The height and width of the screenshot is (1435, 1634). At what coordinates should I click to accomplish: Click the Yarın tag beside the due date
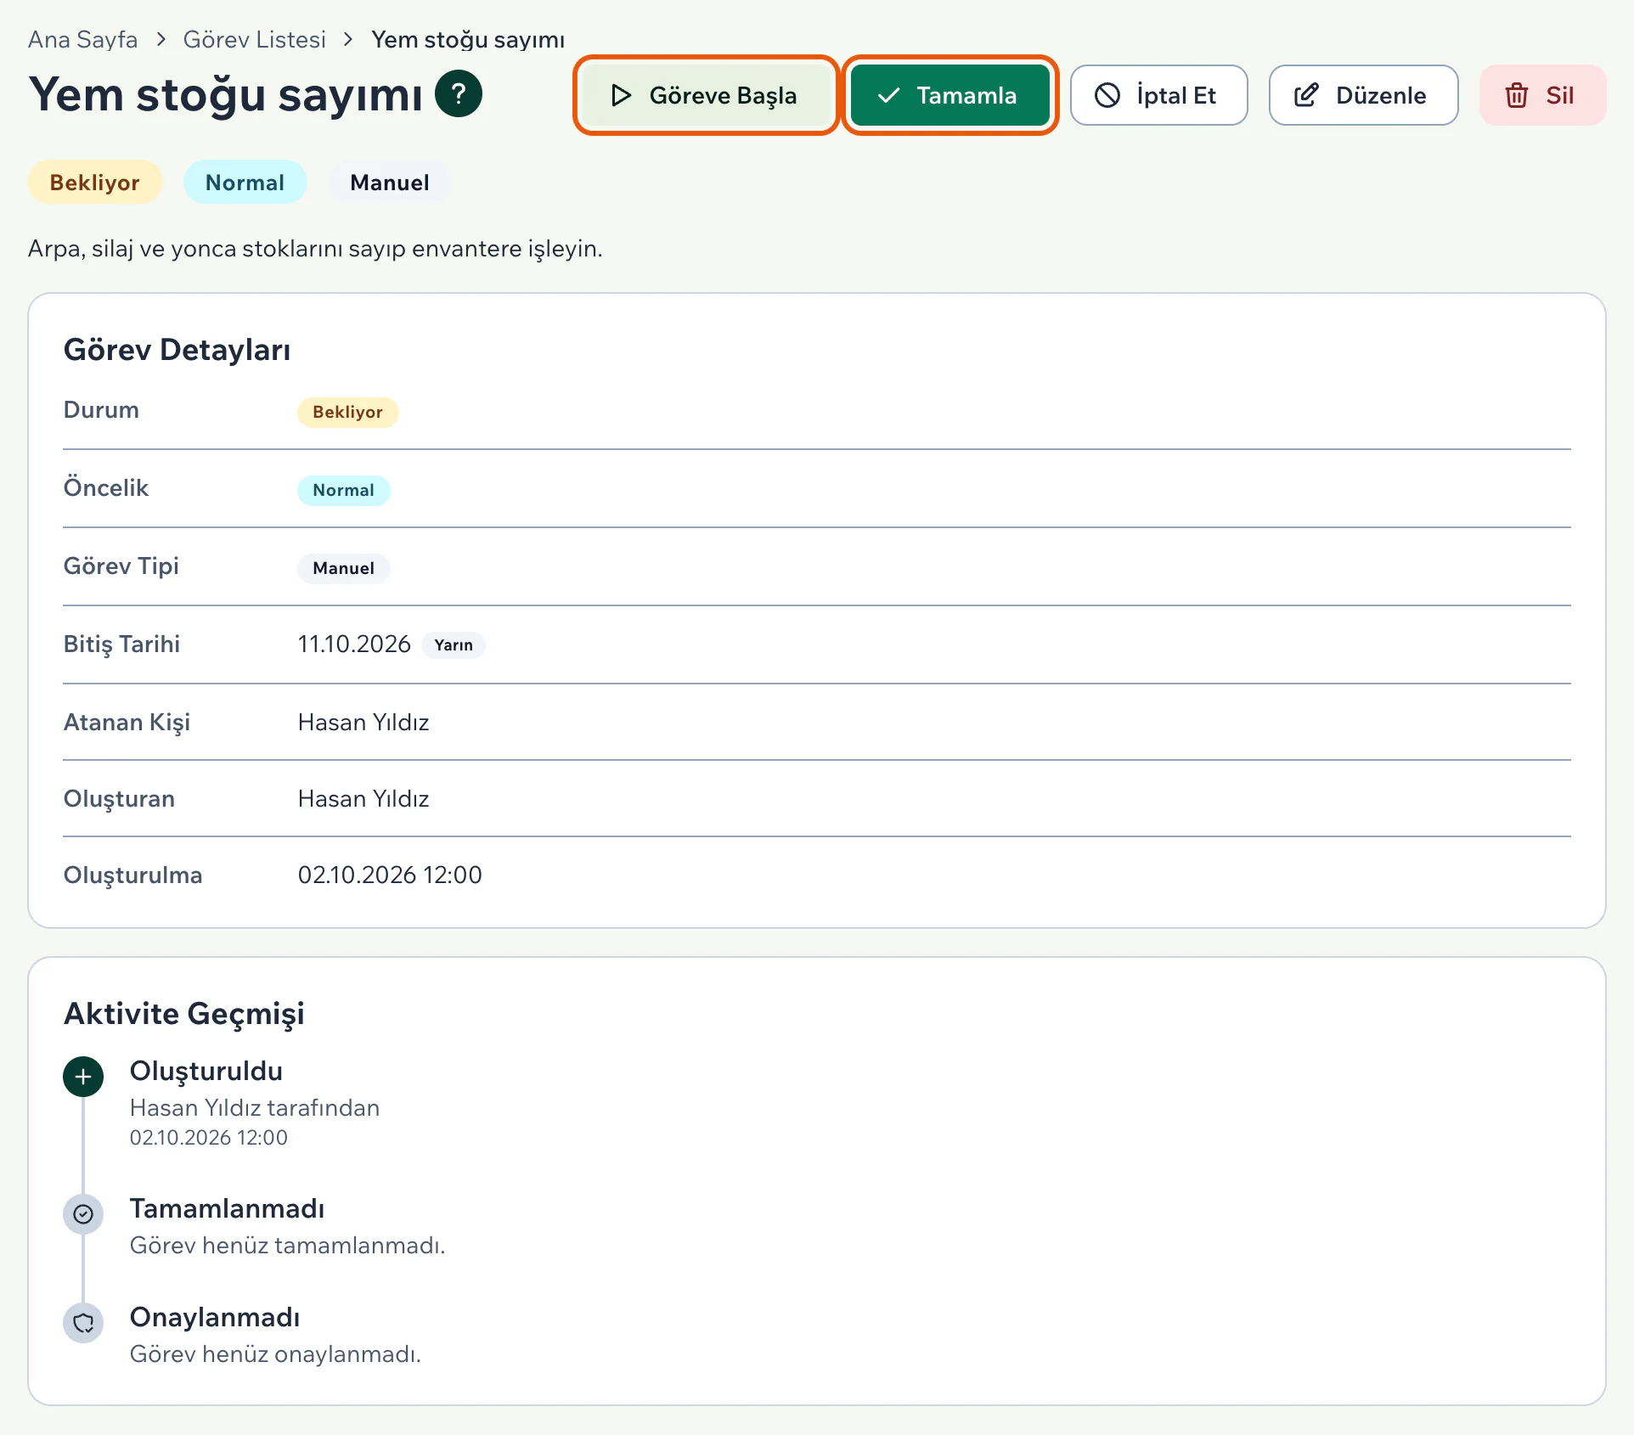pos(454,645)
